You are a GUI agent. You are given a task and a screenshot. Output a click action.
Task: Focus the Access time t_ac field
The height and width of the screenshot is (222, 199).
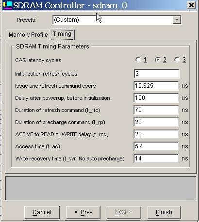pyautogui.click(x=156, y=146)
